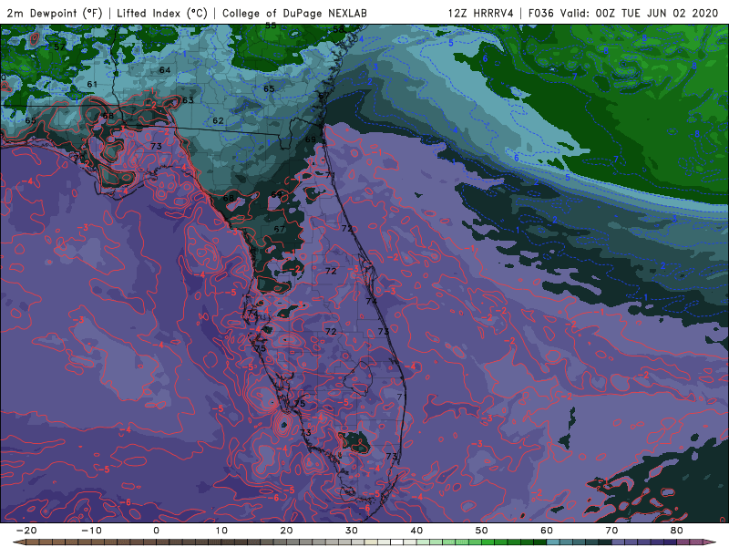Click the 0 label on the color scale
The width and height of the screenshot is (729, 547).
156,531
